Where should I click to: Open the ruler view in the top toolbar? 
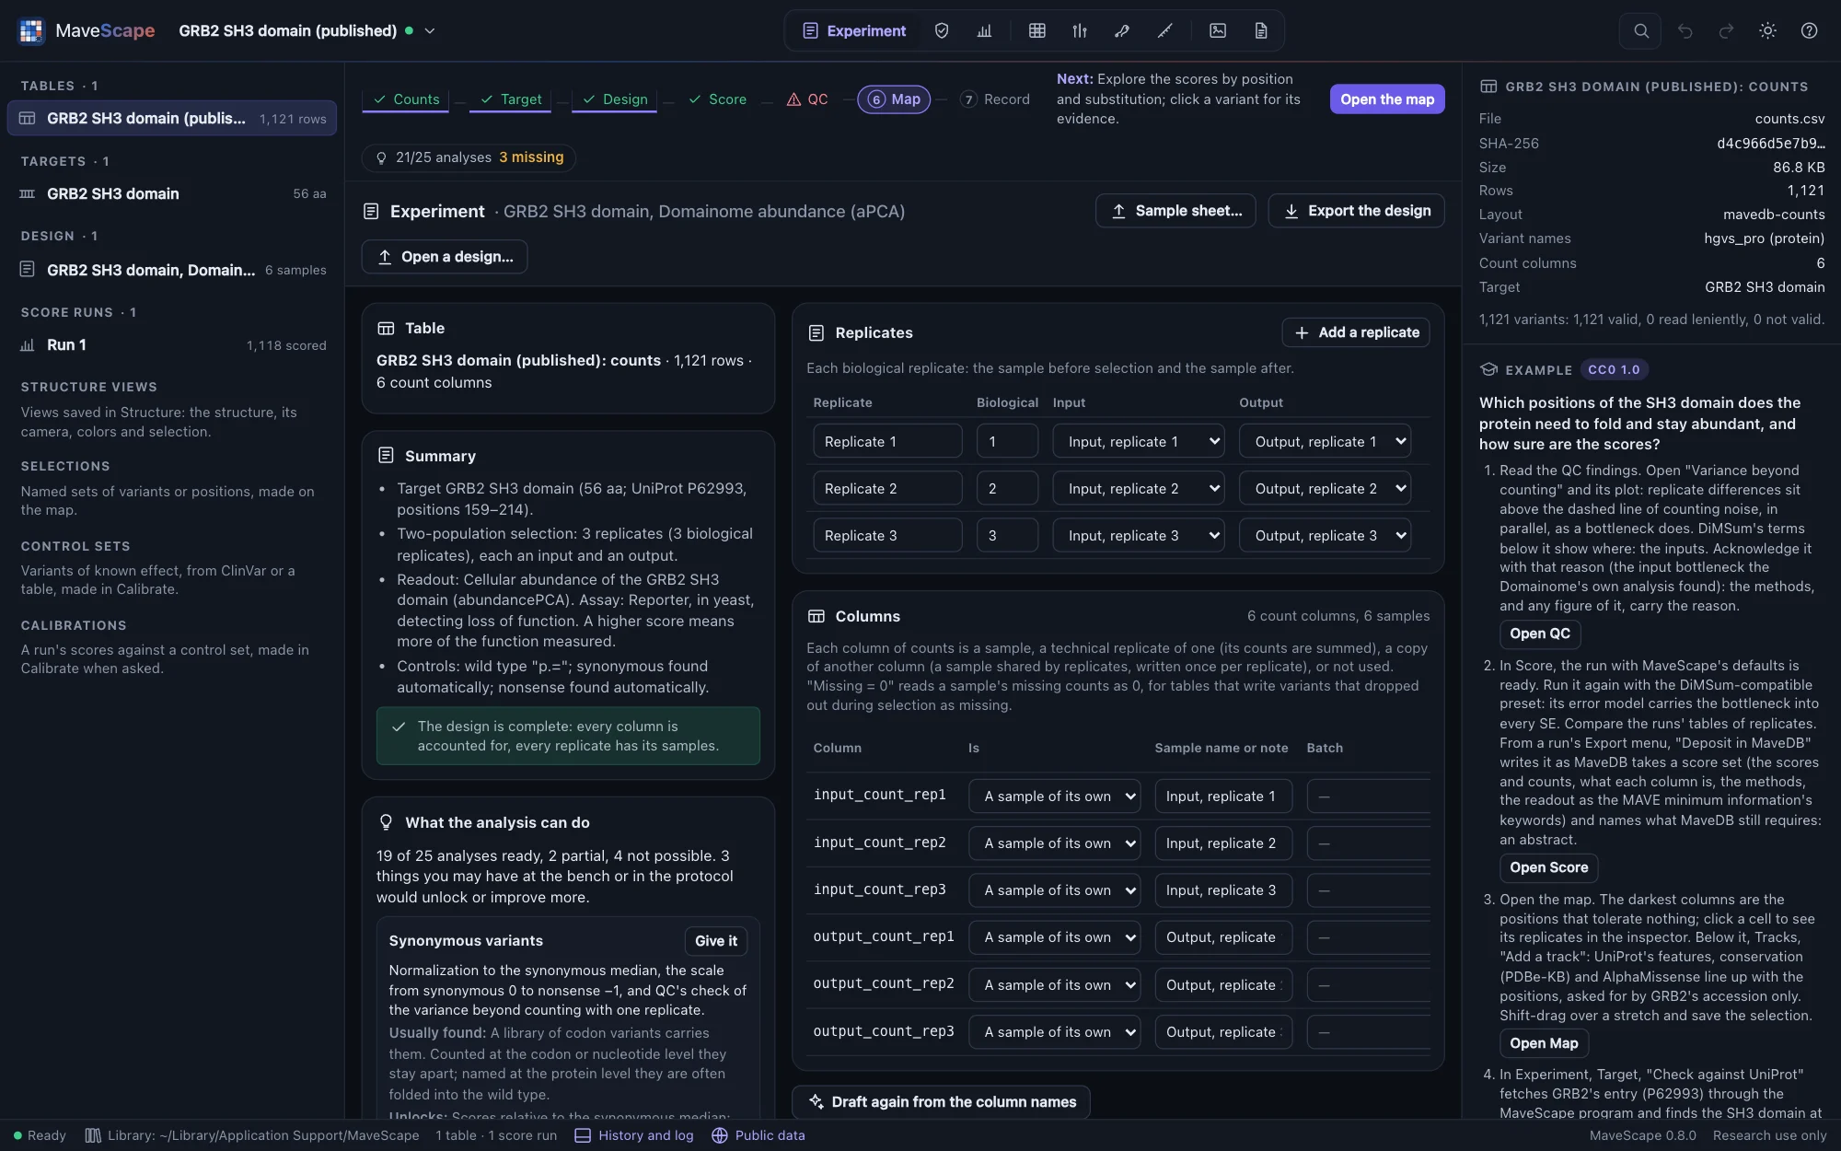tap(1164, 30)
